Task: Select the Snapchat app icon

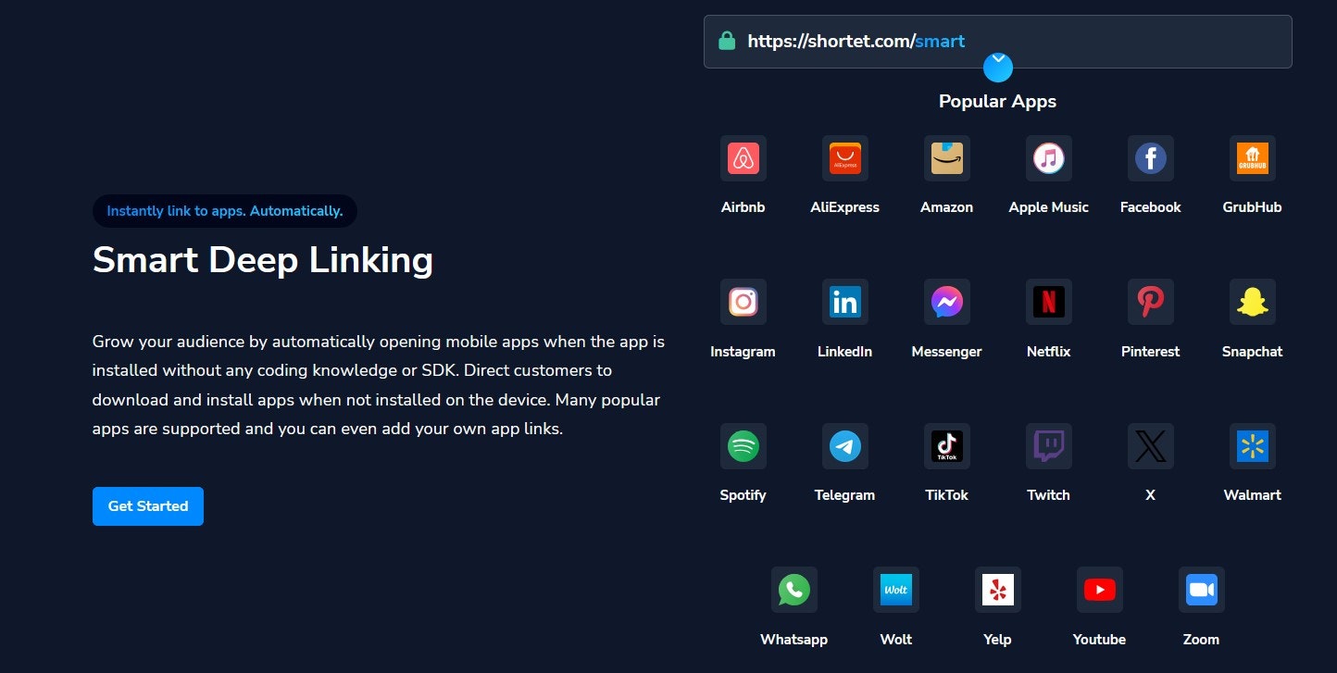Action: pos(1252,302)
